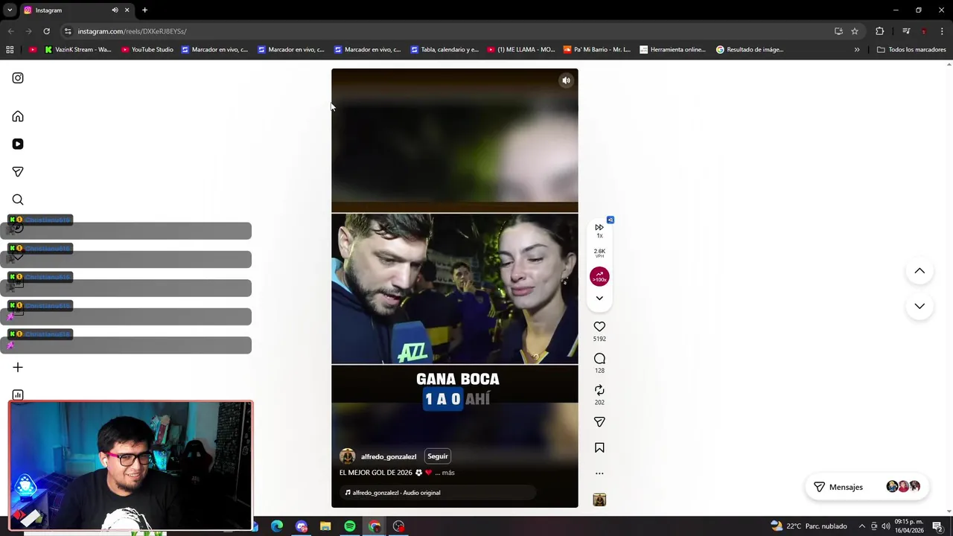Collapse the extension panel with down chevron

599,299
